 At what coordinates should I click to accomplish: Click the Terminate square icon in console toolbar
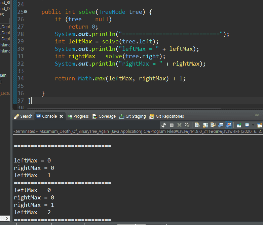[x=172, y=125]
